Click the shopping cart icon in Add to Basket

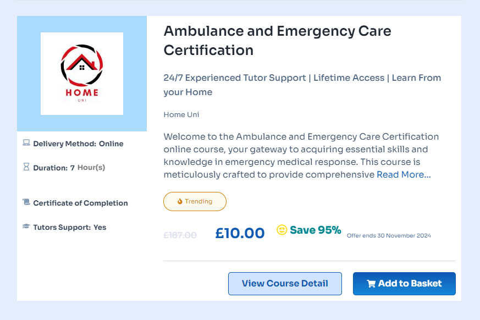[x=371, y=284]
